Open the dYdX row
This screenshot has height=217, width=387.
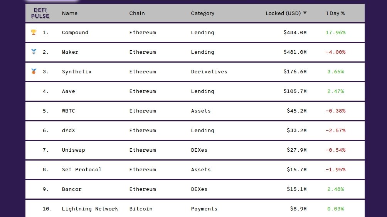[195, 131]
